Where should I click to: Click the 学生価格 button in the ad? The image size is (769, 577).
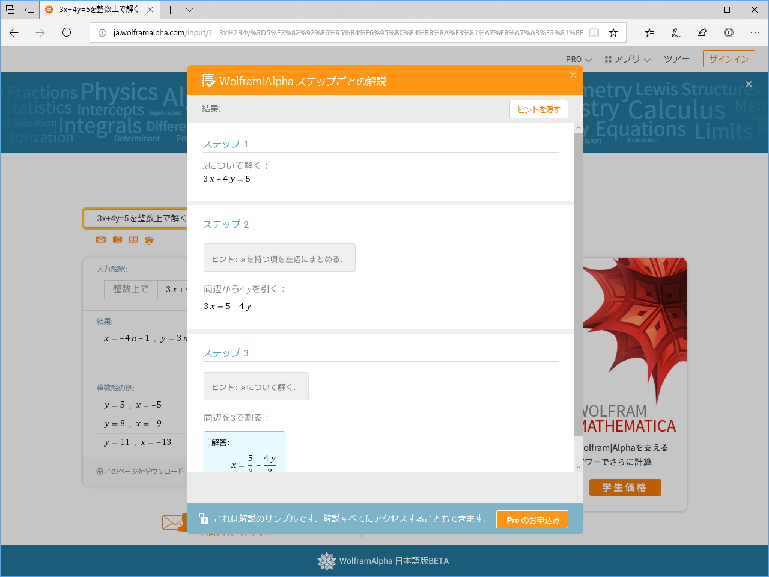pos(625,487)
